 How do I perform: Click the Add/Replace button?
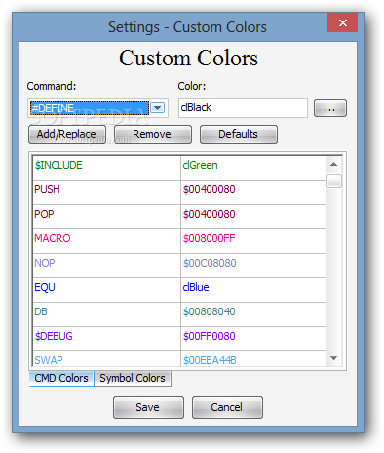[x=67, y=134]
